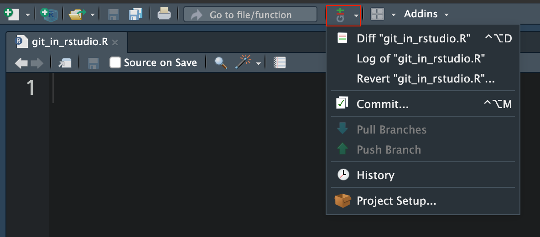Image resolution: width=540 pixels, height=237 pixels.
Task: Enable the Source on Save checkbox
Action: click(x=115, y=62)
